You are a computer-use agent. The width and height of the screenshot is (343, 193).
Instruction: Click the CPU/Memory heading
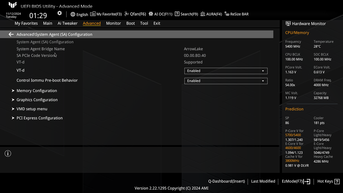click(297, 33)
